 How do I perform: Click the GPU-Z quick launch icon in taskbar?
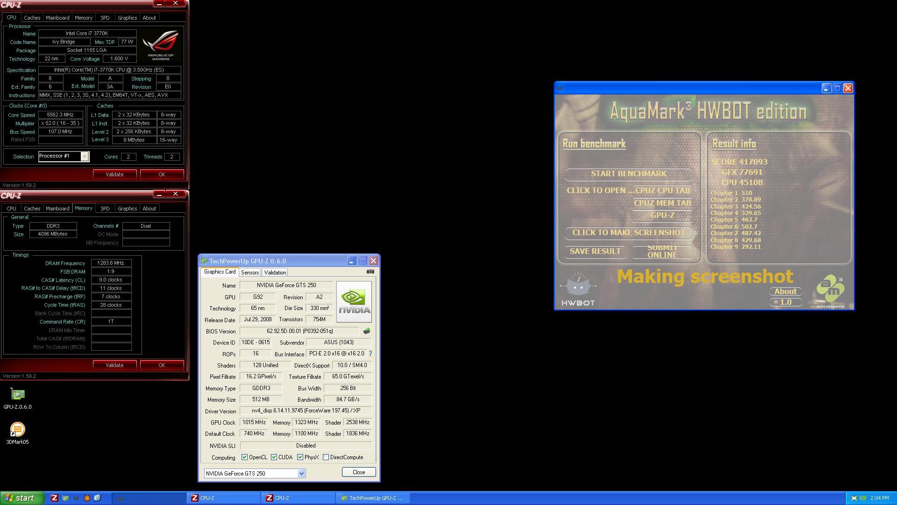[x=65, y=498]
